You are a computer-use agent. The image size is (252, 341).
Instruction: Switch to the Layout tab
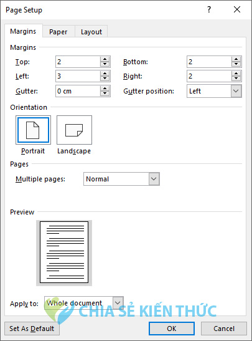coord(91,32)
